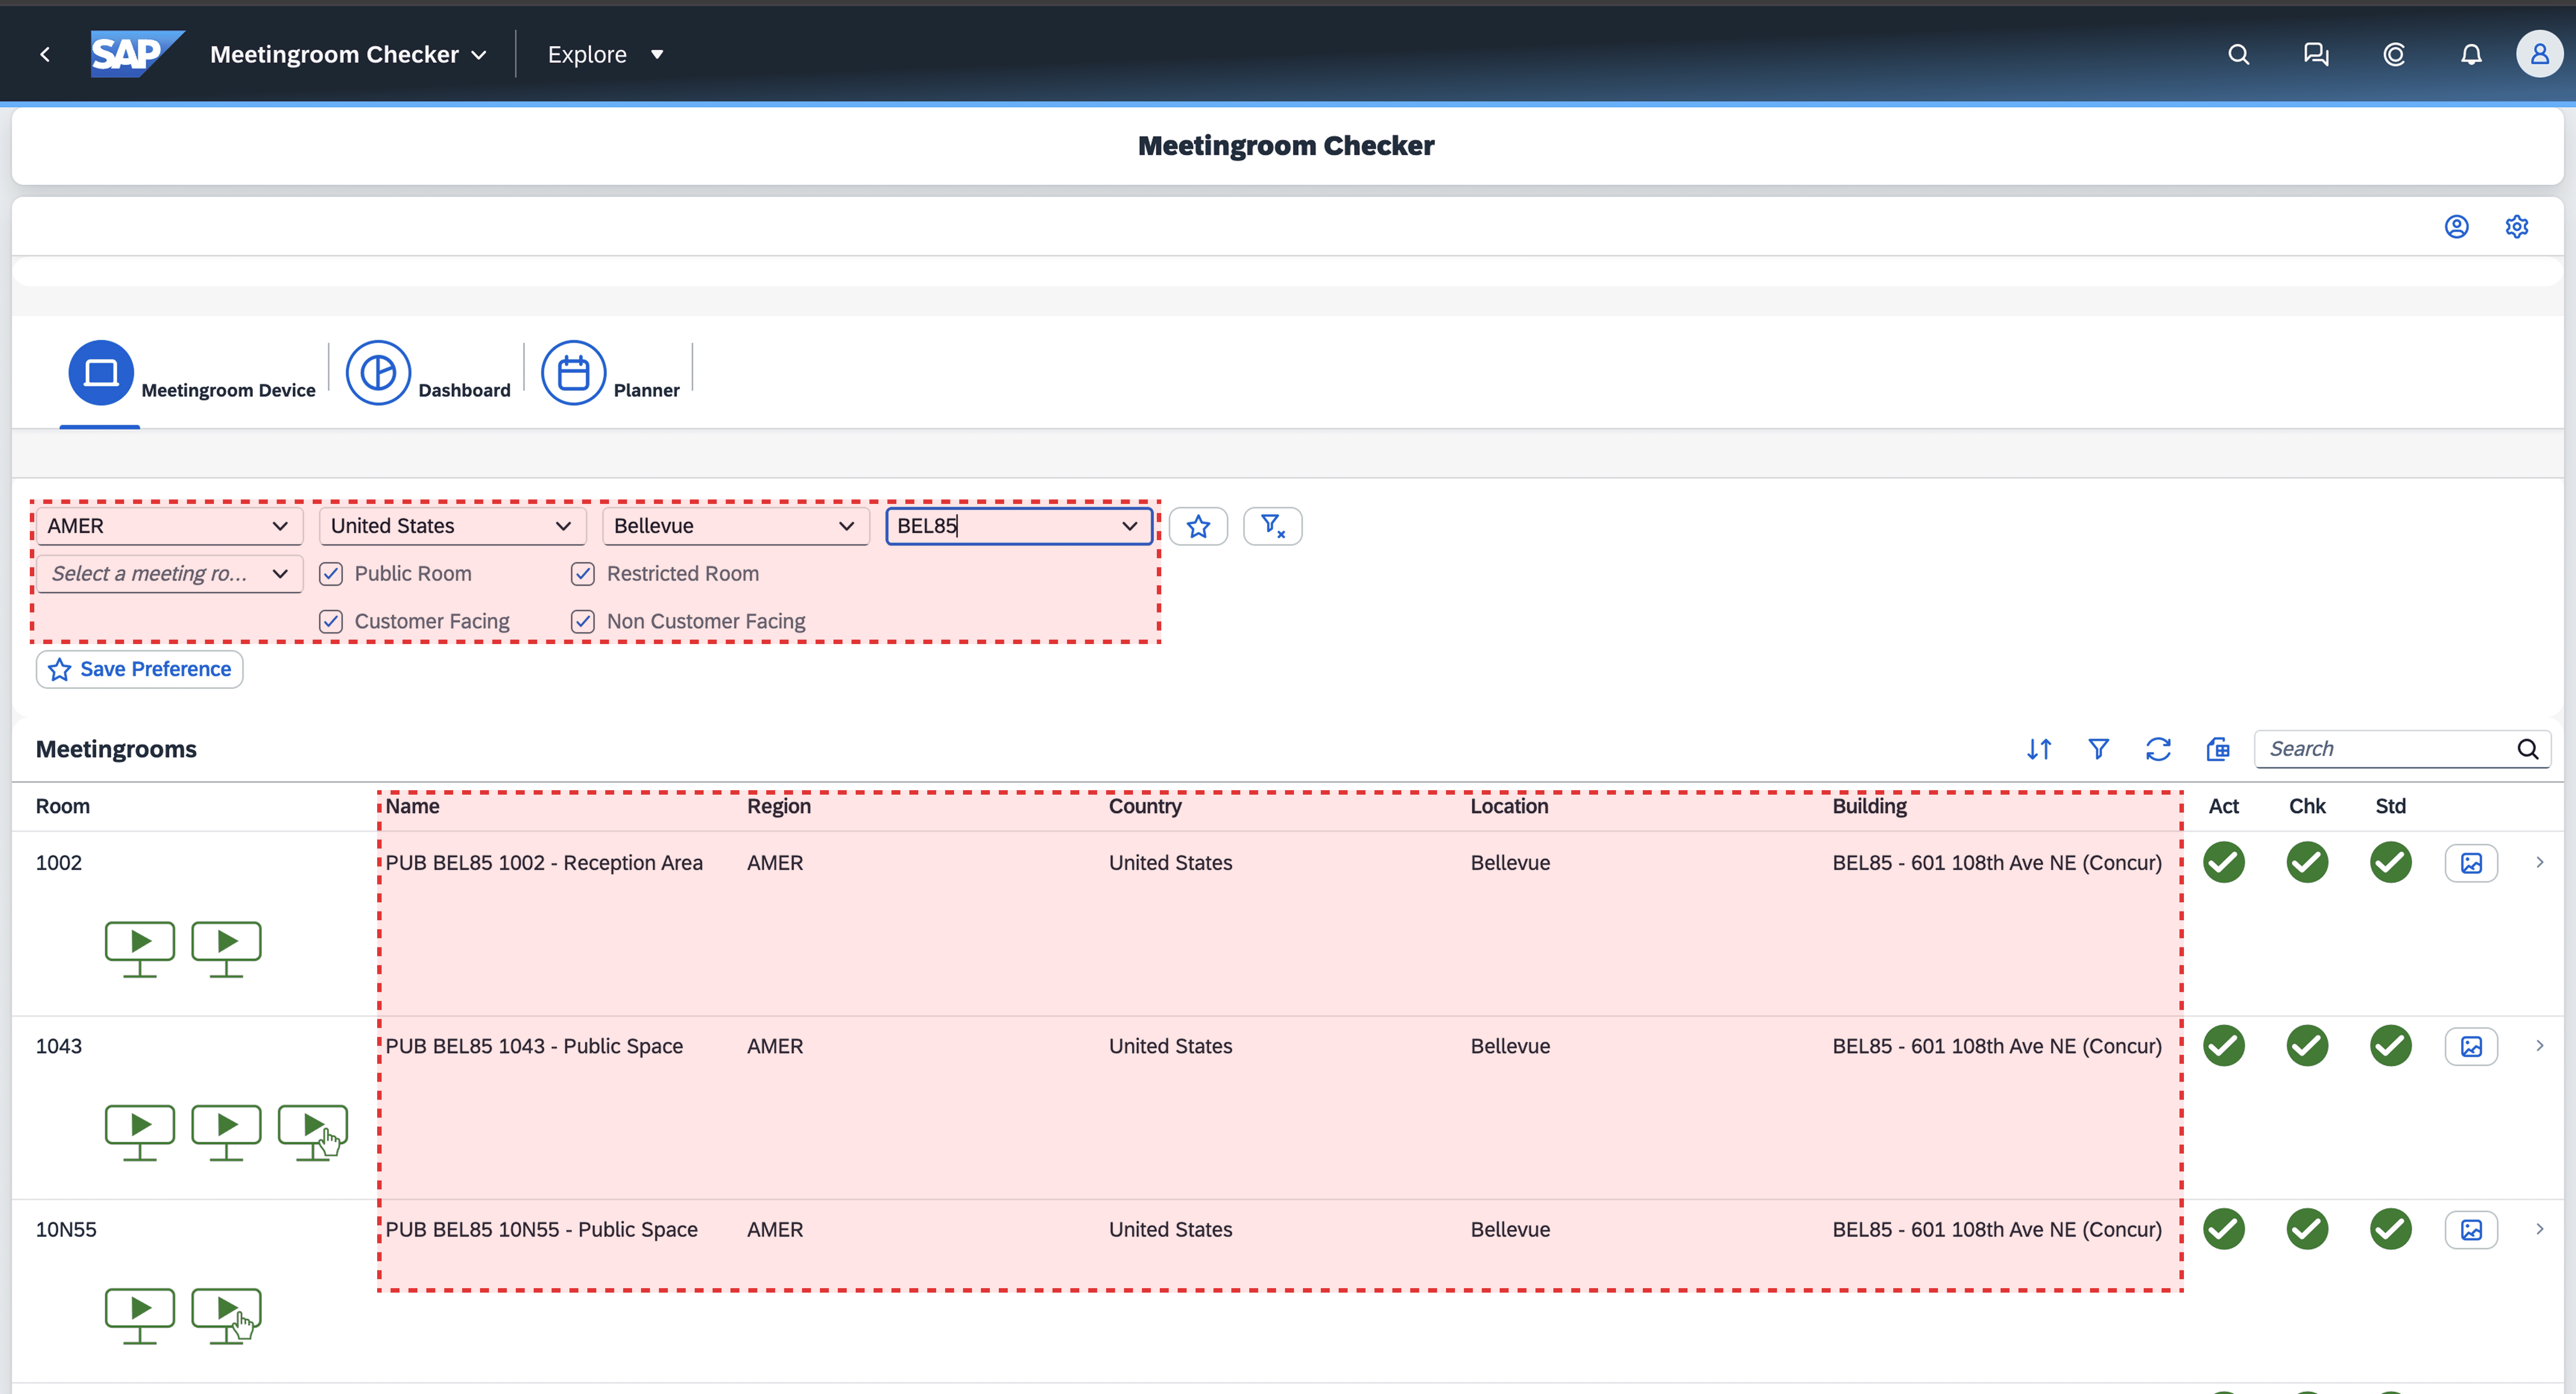
Task: Expand the AMER region dropdown
Action: (279, 526)
